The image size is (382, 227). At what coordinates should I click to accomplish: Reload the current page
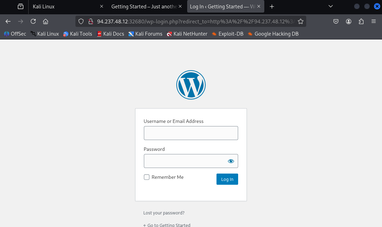(x=33, y=21)
